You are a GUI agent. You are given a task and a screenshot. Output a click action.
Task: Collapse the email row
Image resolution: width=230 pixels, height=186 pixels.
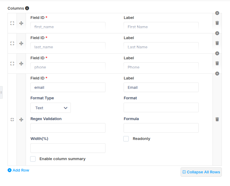pos(12,119)
